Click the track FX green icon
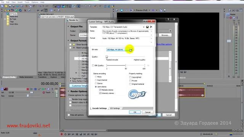Viewport: 244px width, 137px height. (x=43, y=89)
